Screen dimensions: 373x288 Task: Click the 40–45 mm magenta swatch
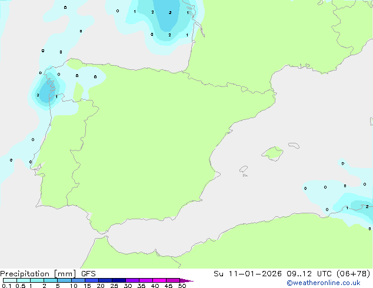[x=159, y=280]
